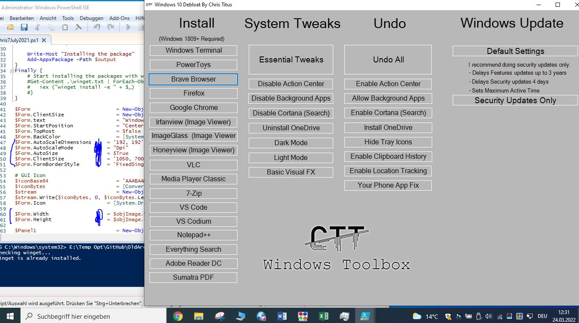
Task: Open the Bearbeiten menu in ISE
Action: 22,18
